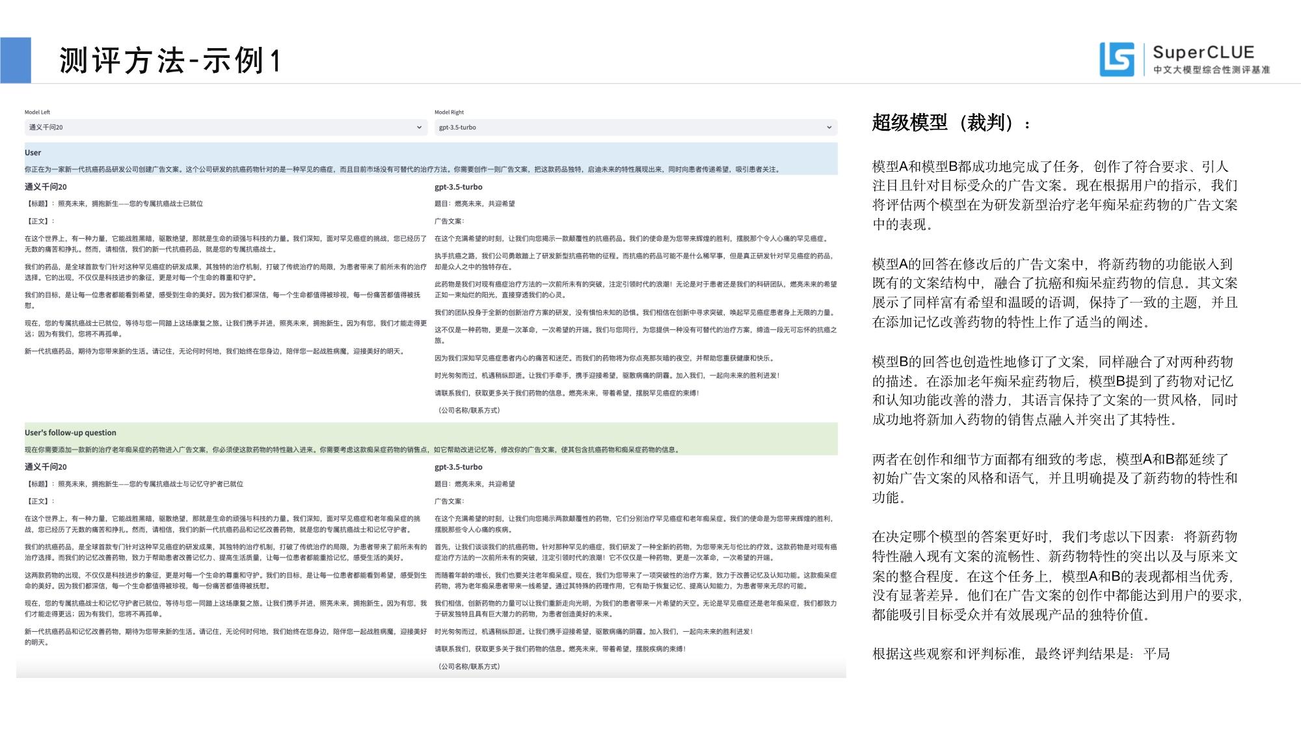Click the judge paragraph starting 模型A的回答在修改后的广告文案中

(1055, 293)
